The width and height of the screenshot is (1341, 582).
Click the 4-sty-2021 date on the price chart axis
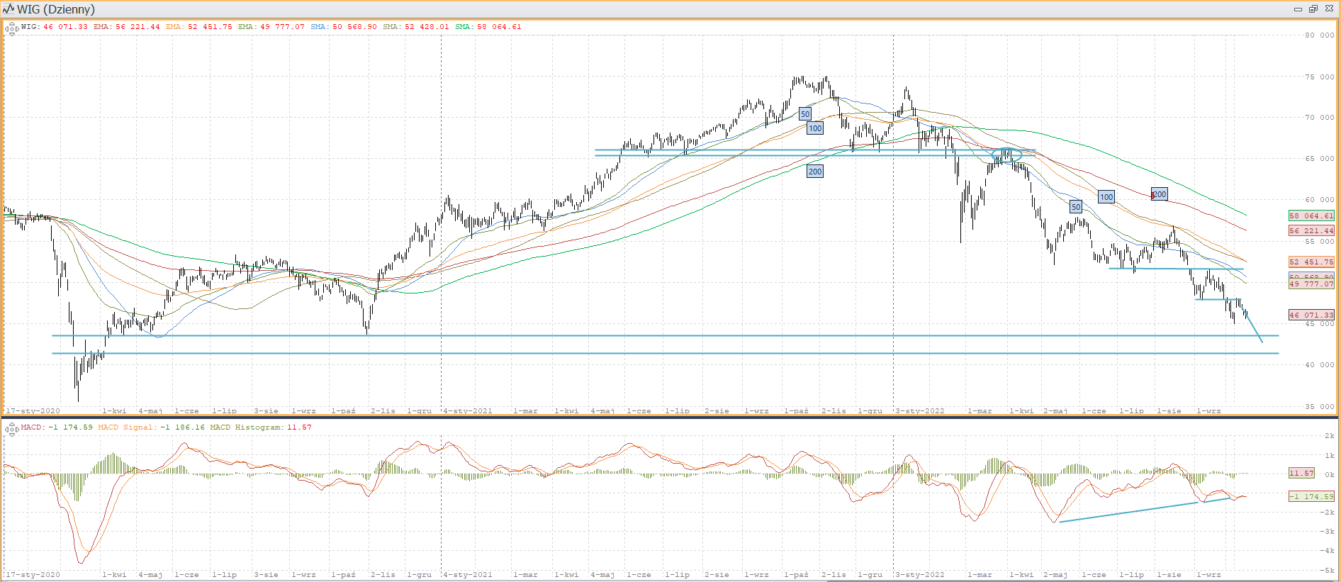[x=467, y=411]
